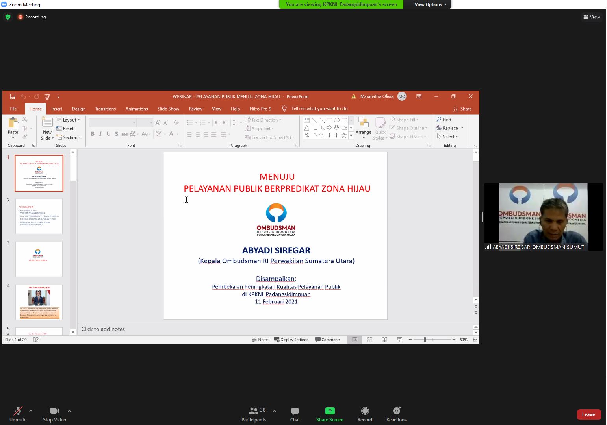
Task: Click the Find tool in Editing group
Action: pos(444,120)
